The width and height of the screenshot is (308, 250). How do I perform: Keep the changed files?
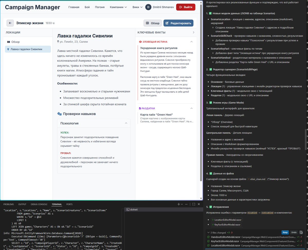(x=285, y=232)
